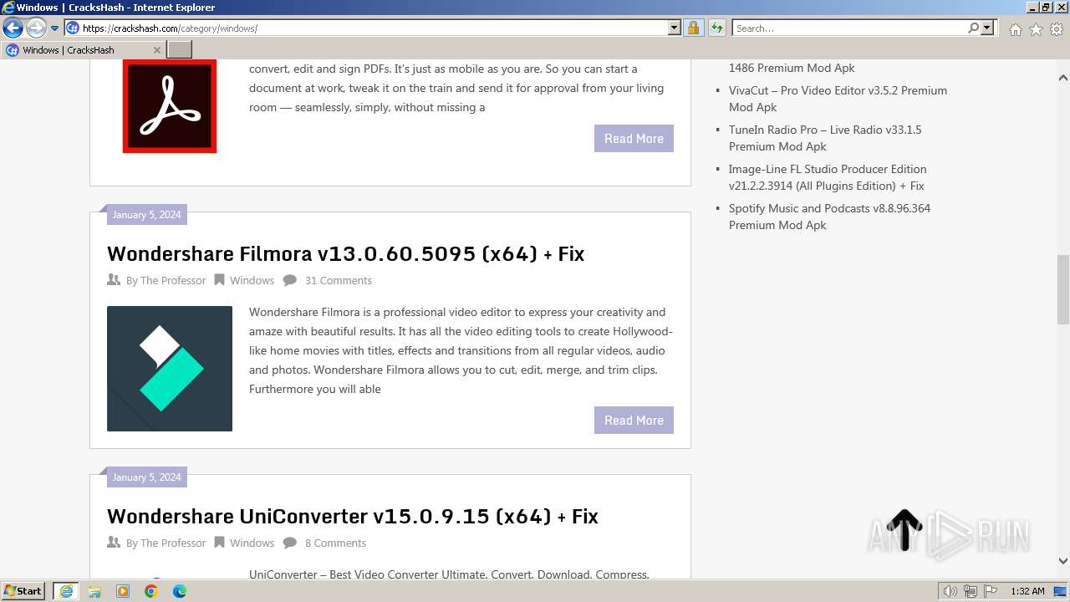Click the vertical scrollbar up arrow
The width and height of the screenshot is (1070, 602).
coord(1063,77)
